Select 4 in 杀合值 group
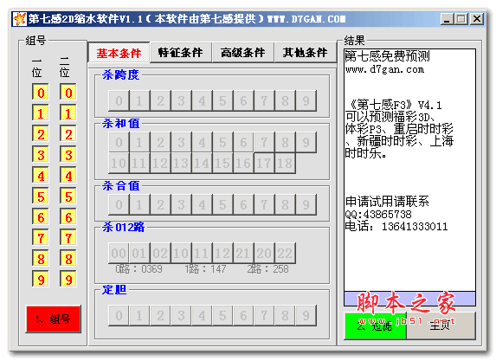Screen dimensions: 496x361 (x=202, y=204)
